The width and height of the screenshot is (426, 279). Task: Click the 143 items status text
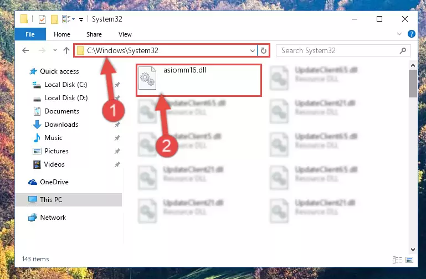click(x=35, y=259)
